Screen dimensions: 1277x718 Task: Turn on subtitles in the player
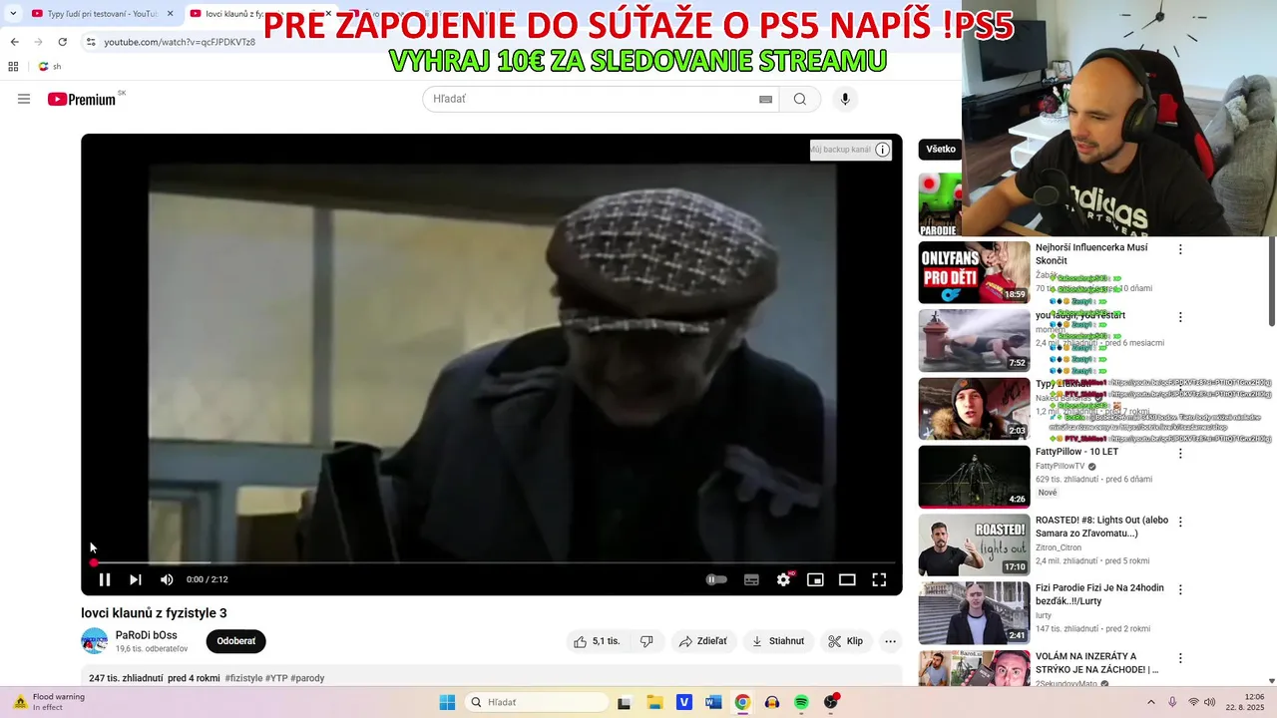[751, 579]
